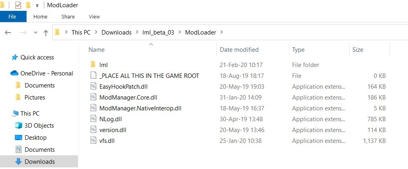Go up one folder level arrow
The image size is (408, 169).
point(45,33)
